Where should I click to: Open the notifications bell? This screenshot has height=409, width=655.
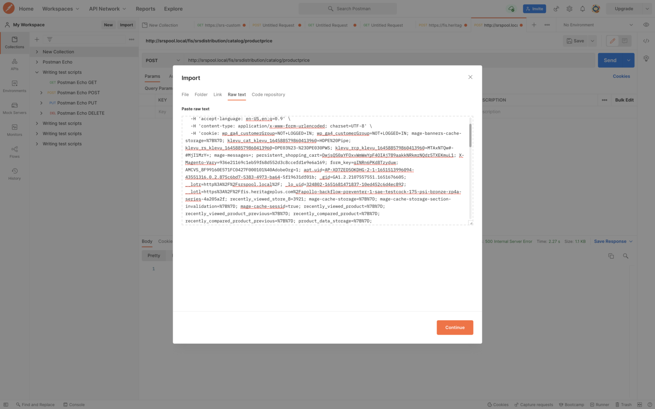[583, 9]
